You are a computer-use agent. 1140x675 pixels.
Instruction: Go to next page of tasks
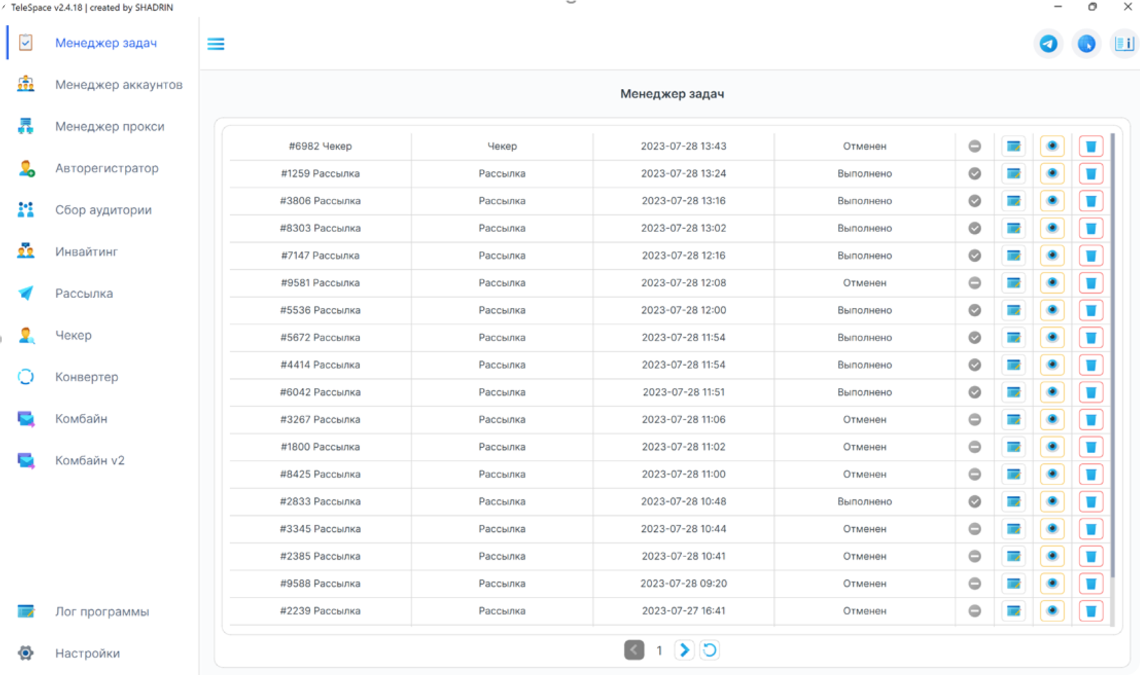684,650
